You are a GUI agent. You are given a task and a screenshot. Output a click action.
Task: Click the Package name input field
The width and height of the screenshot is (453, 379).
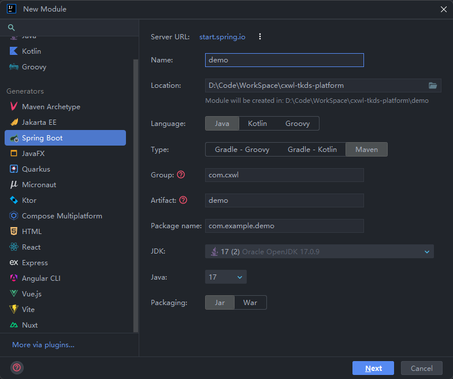click(284, 226)
